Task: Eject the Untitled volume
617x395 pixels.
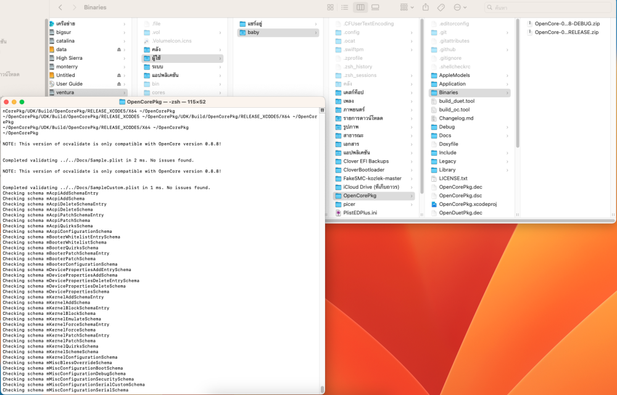Action: pos(119,75)
